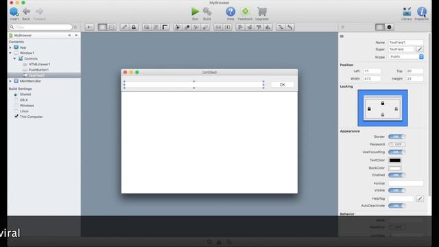Toggle the right lock in Locking box
The width and height of the screenshot is (439, 247).
click(x=396, y=108)
